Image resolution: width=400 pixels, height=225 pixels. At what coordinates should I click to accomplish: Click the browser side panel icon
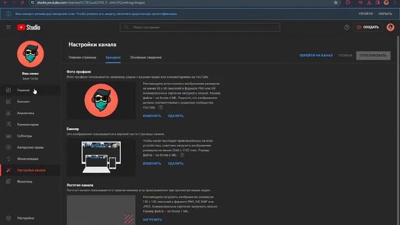tap(377, 2)
